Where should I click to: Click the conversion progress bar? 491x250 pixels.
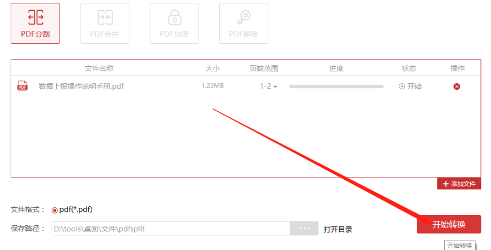[336, 87]
